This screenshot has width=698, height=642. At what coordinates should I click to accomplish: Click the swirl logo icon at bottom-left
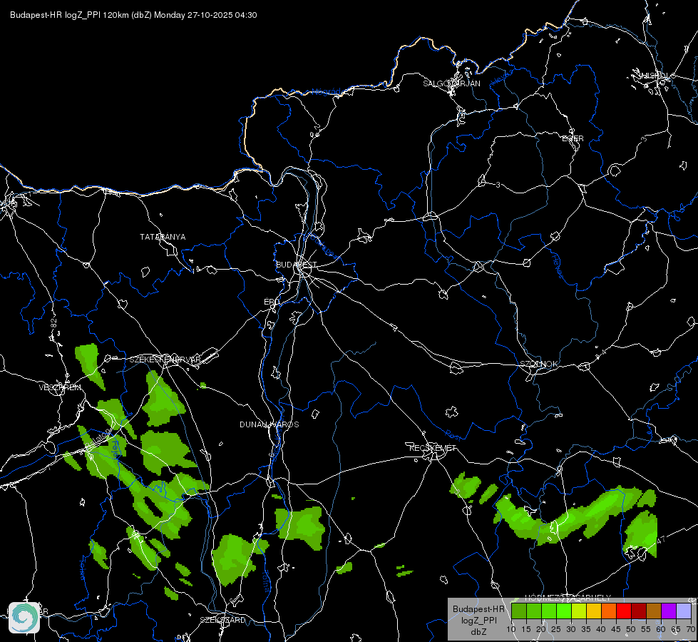24,617
